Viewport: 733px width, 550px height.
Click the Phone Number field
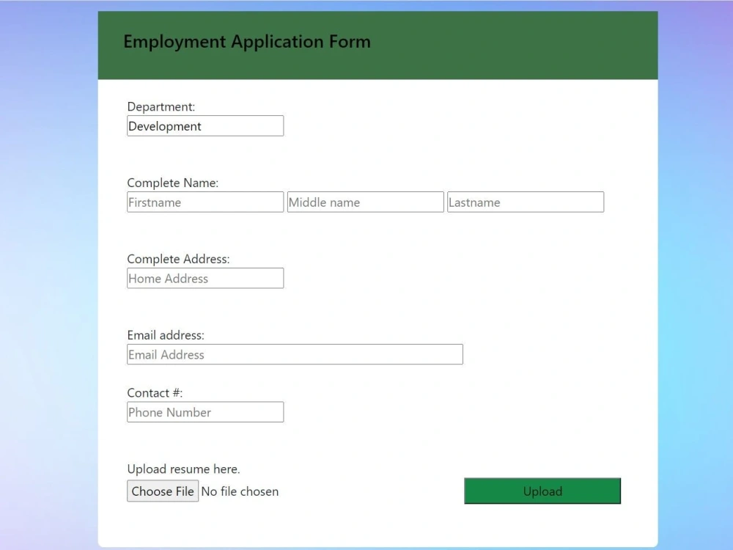(x=205, y=412)
